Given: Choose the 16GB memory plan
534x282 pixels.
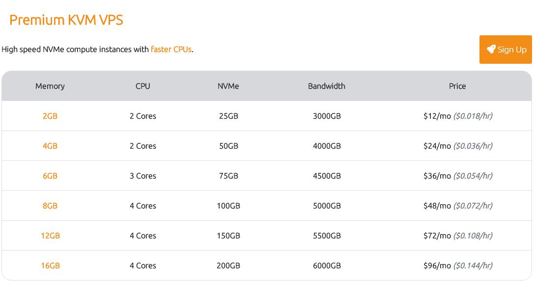Looking at the screenshot, I should tap(50, 266).
